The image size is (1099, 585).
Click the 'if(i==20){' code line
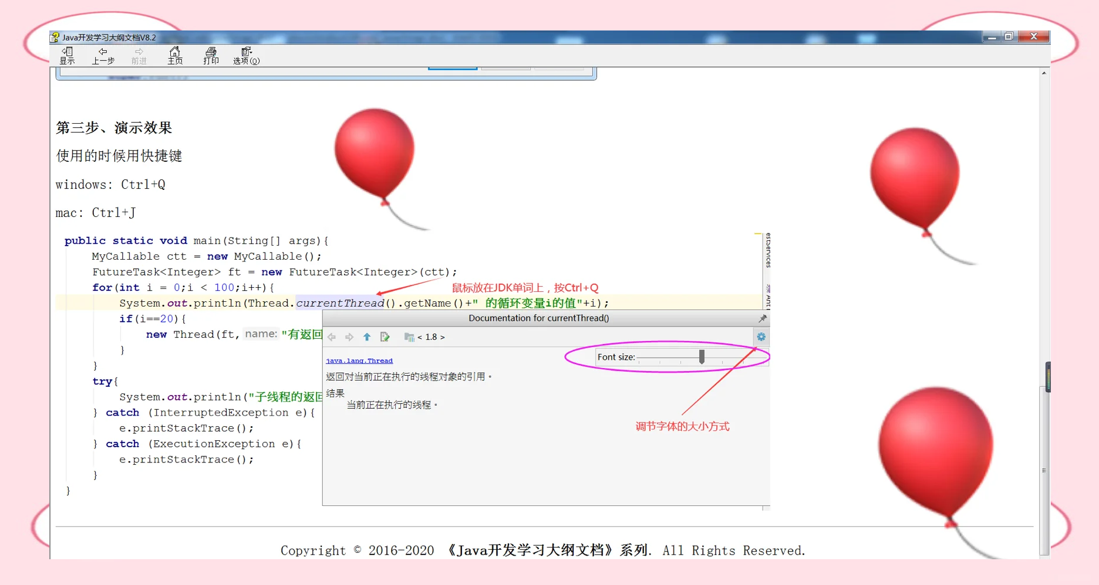click(153, 319)
